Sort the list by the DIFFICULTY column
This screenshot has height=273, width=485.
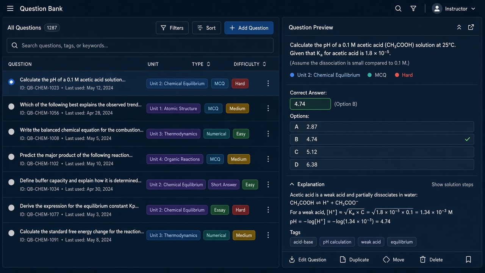250,64
